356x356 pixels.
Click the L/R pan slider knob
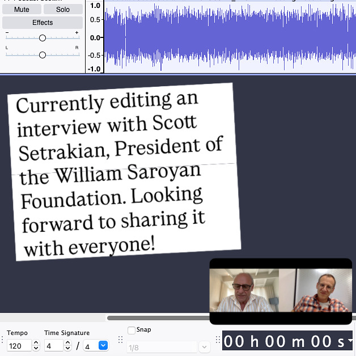[x=43, y=55]
